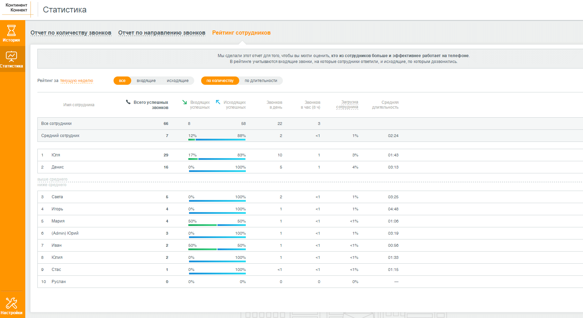Click the Звонков в час (8 ч) header
Viewport: 583px width, 318px height.
coord(311,105)
